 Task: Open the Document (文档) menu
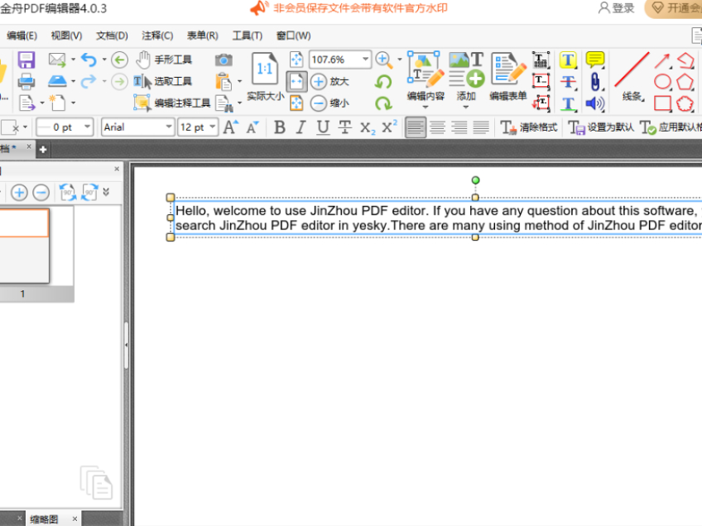point(112,36)
